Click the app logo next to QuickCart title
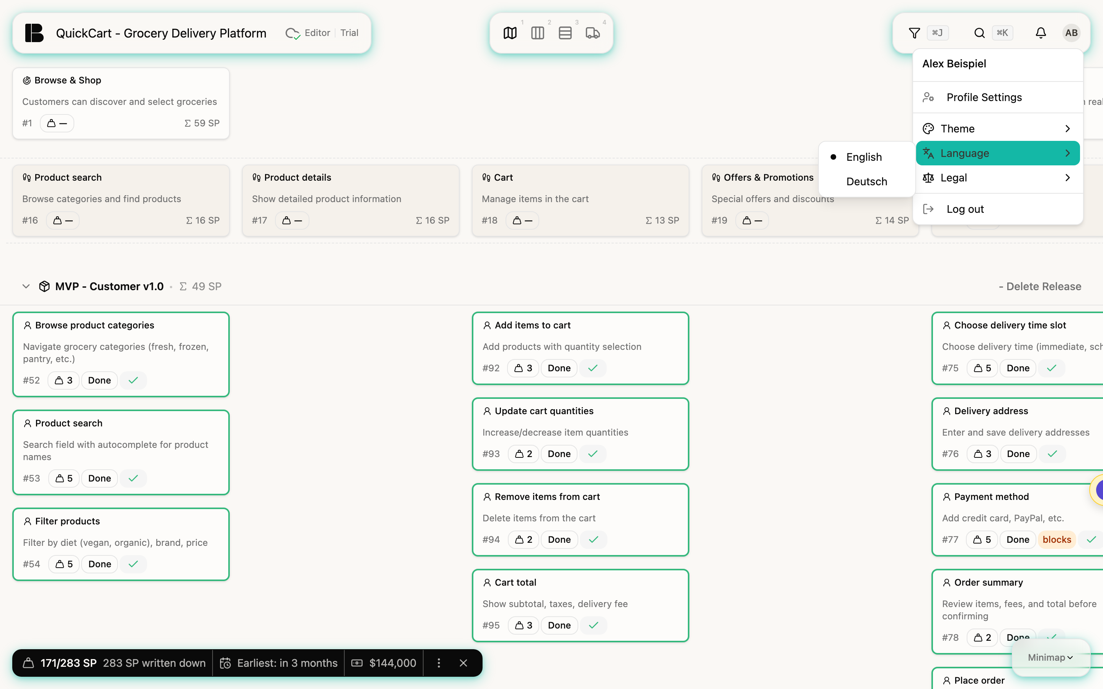The height and width of the screenshot is (689, 1103). click(x=34, y=33)
